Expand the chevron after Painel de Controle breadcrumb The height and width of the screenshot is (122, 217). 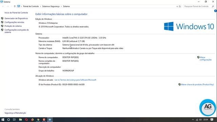click(40, 6)
